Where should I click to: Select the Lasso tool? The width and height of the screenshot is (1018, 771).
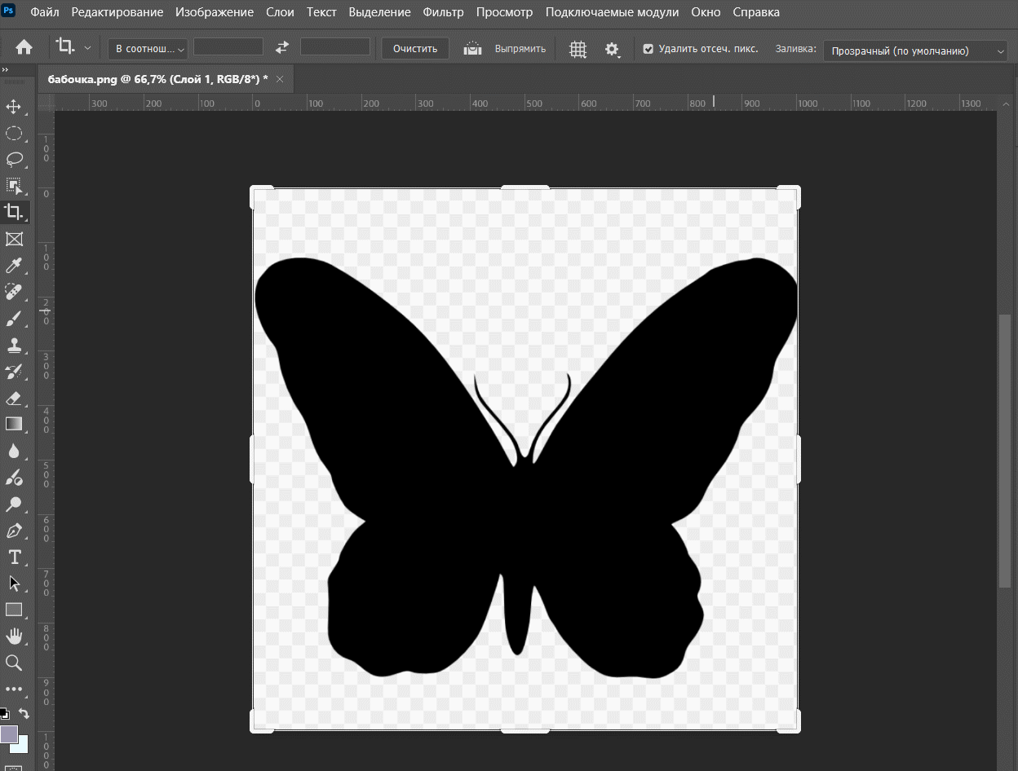point(14,159)
